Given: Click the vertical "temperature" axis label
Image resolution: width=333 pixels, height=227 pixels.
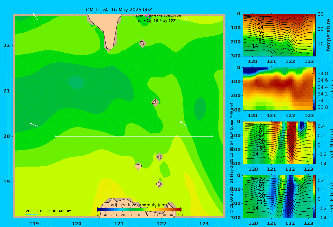Looking at the screenshot, I should pos(328,35).
